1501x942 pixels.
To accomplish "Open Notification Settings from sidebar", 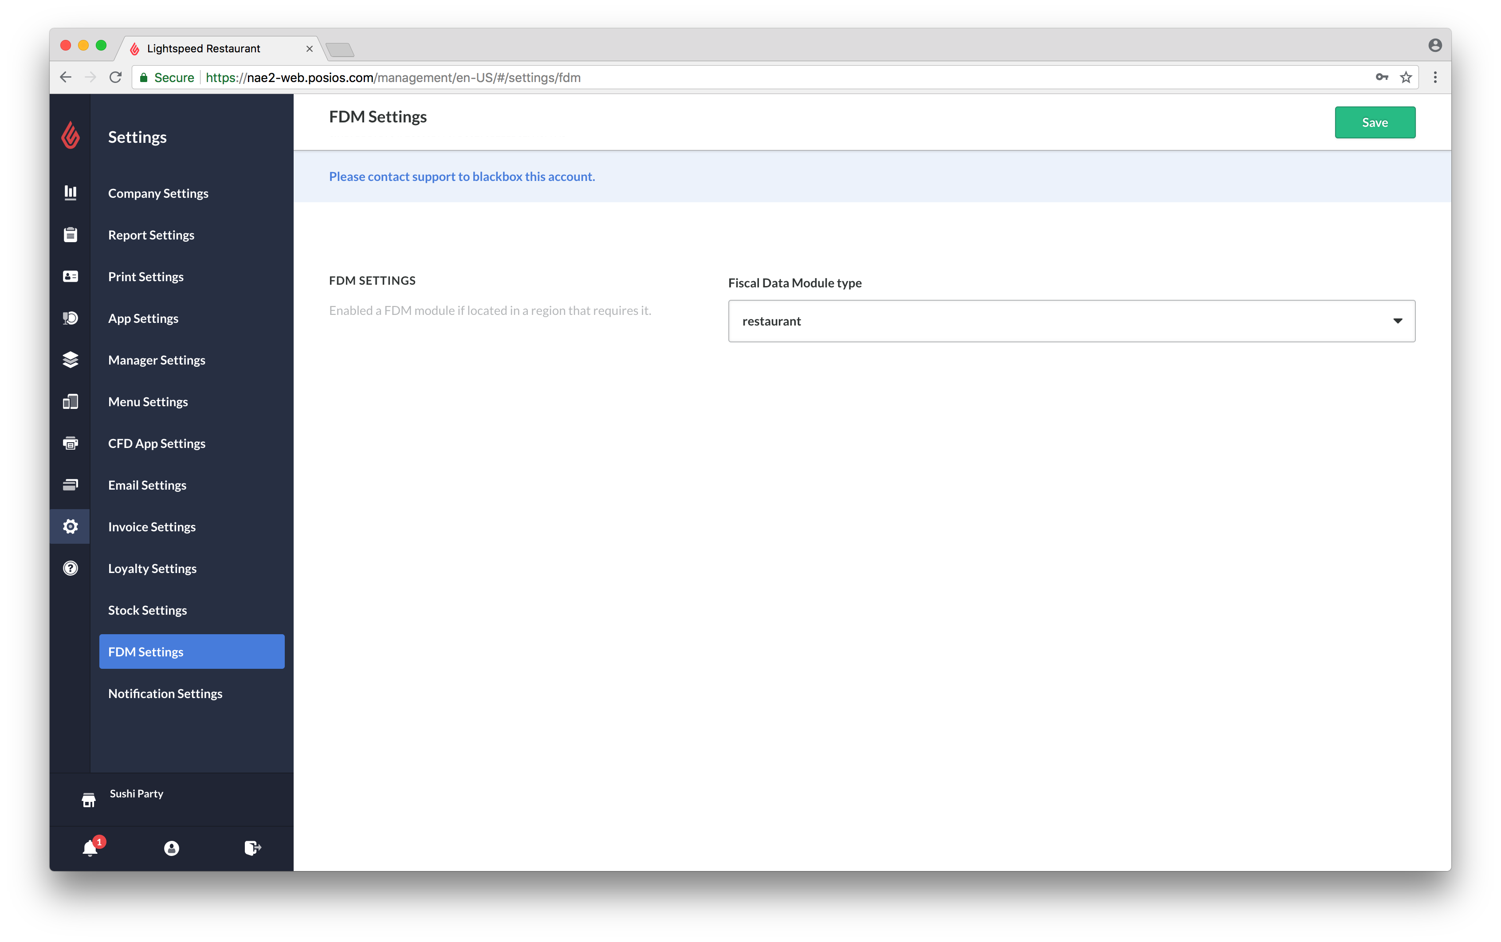I will [165, 692].
